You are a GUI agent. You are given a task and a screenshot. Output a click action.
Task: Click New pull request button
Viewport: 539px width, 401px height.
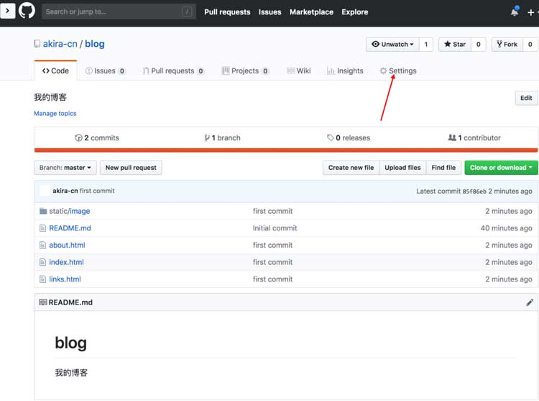coord(131,168)
